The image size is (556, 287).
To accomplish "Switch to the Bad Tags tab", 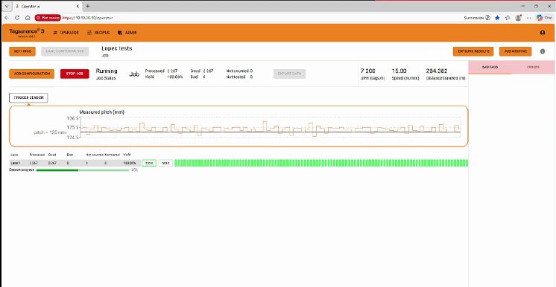I will tap(490, 67).
